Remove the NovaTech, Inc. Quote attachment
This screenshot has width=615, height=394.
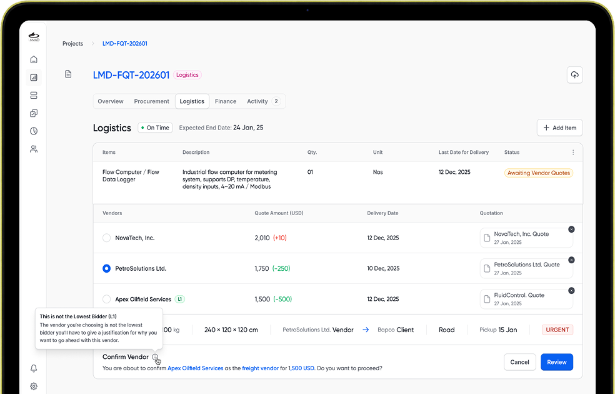[x=571, y=230]
